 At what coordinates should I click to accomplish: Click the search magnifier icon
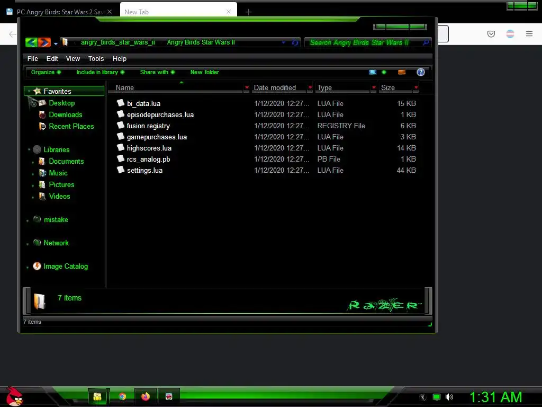[x=426, y=42]
